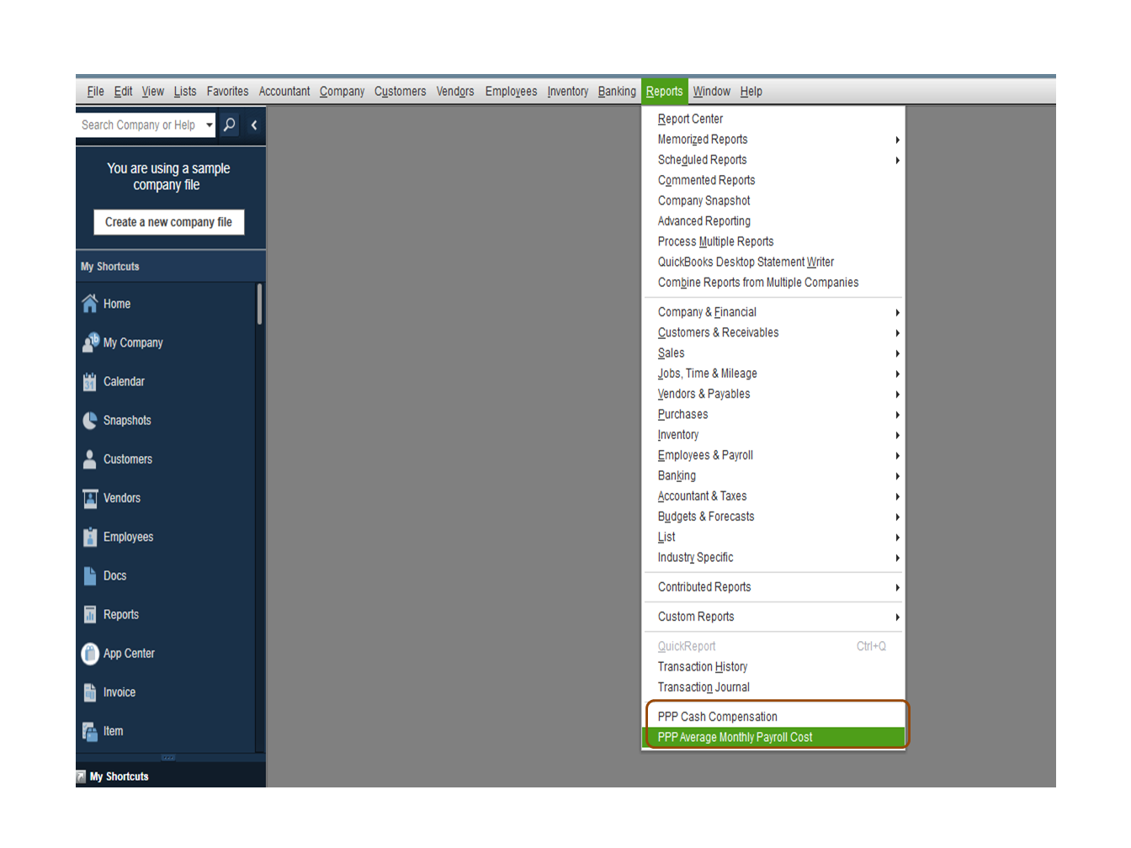Open the Company menu
The height and width of the screenshot is (848, 1131).
342,91
